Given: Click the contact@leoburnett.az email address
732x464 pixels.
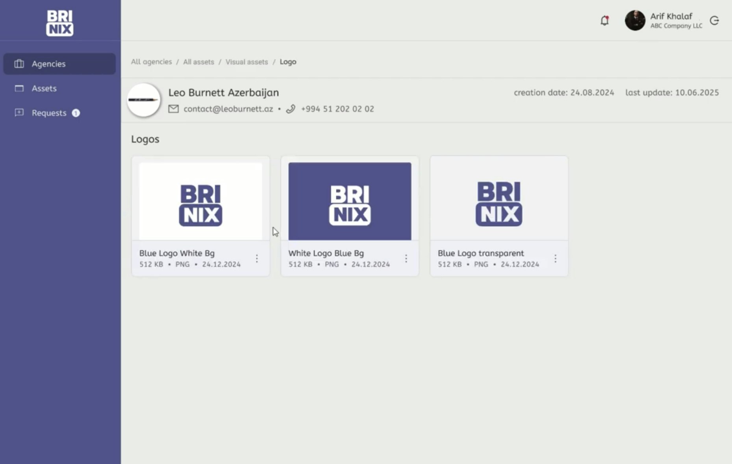Looking at the screenshot, I should pos(228,109).
